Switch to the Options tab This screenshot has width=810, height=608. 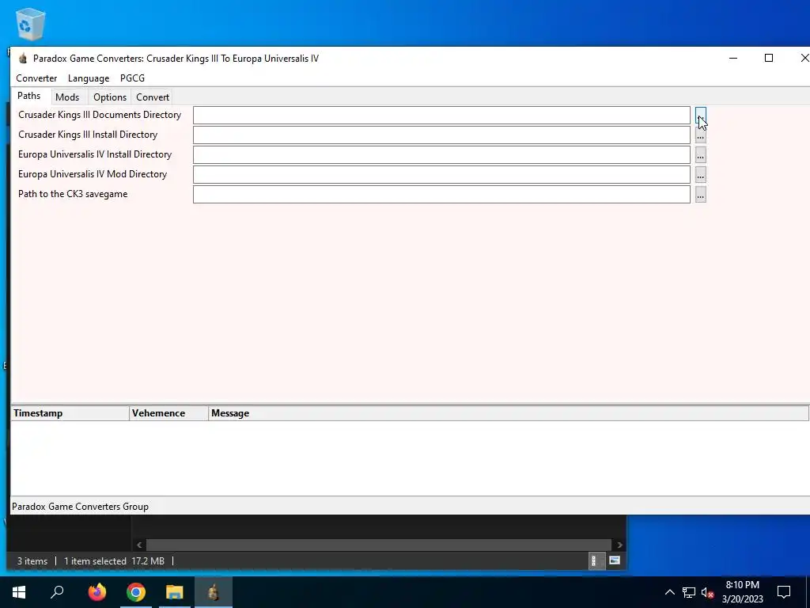click(109, 97)
